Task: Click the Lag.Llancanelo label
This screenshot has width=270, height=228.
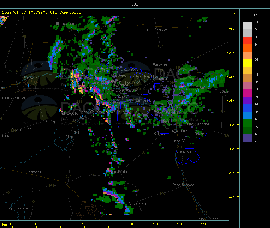Action: point(19,208)
